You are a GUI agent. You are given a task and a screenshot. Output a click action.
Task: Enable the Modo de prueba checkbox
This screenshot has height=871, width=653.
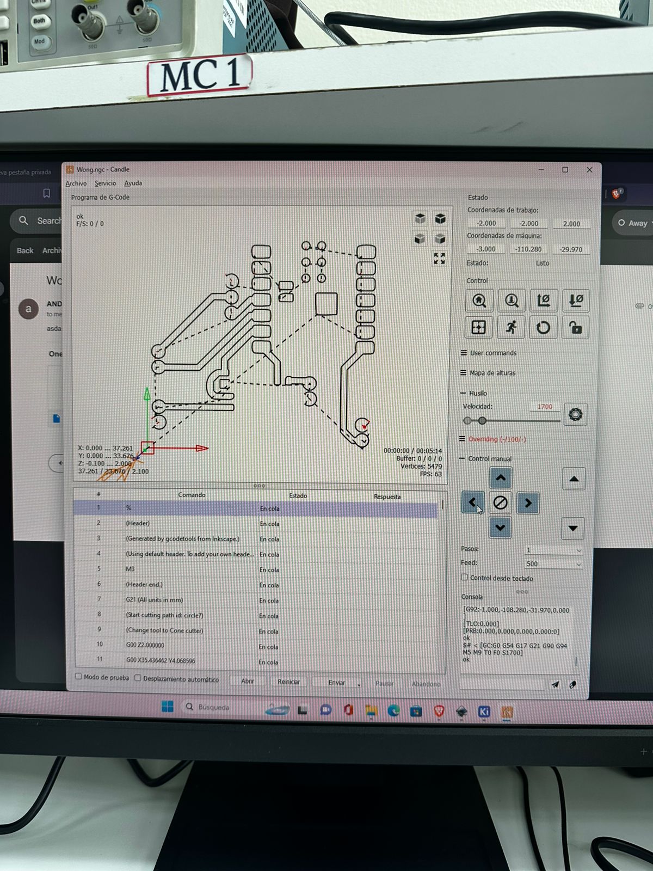[x=78, y=677]
